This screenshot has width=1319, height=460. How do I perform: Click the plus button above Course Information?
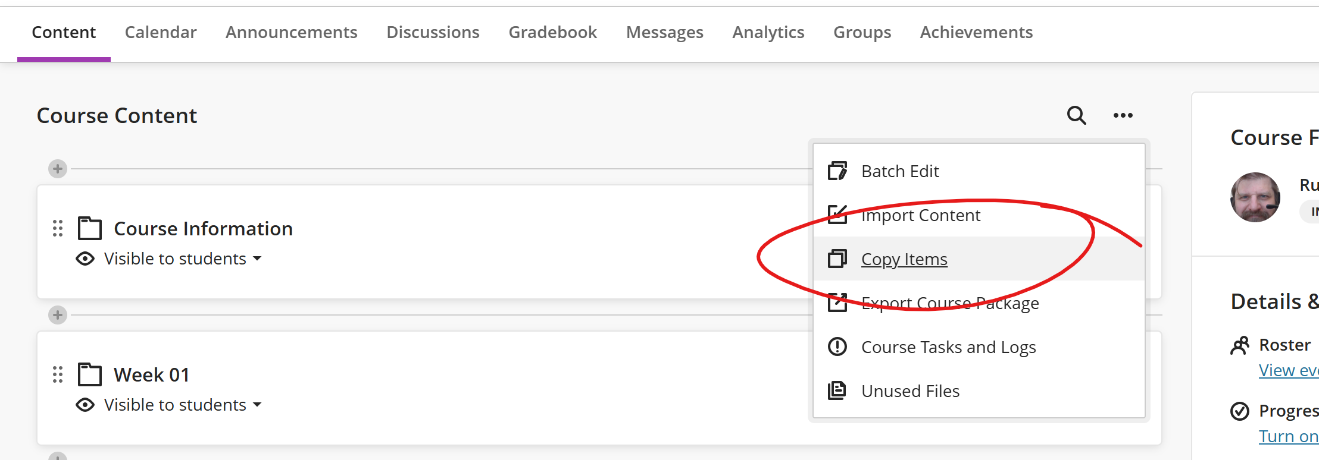[58, 169]
